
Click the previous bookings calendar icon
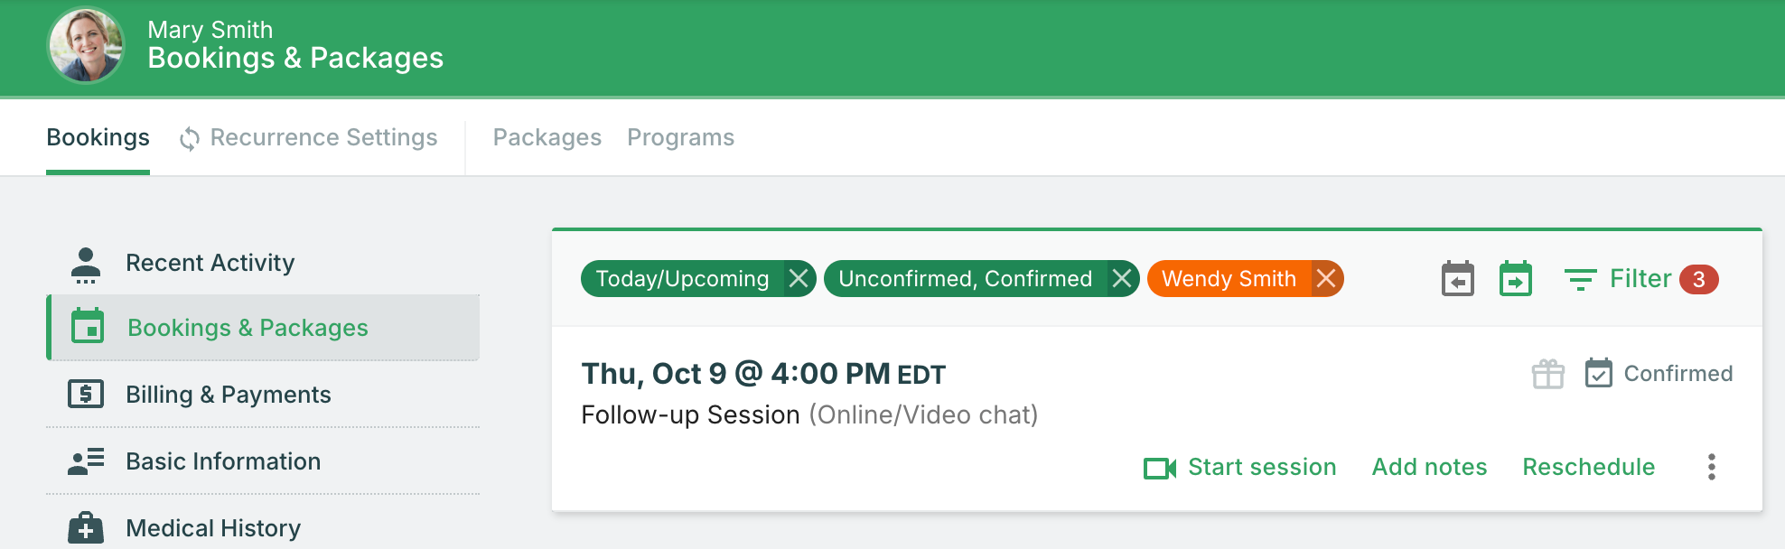1457,279
